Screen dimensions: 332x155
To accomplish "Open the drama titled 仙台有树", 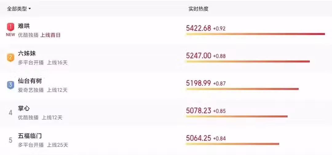I will (30, 81).
